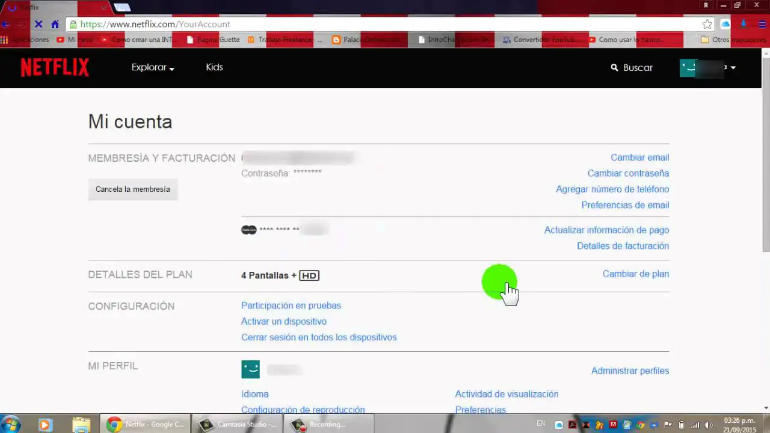Open the profile menu dropdown arrow
Viewport: 770px width, 433px height.
pyautogui.click(x=733, y=68)
